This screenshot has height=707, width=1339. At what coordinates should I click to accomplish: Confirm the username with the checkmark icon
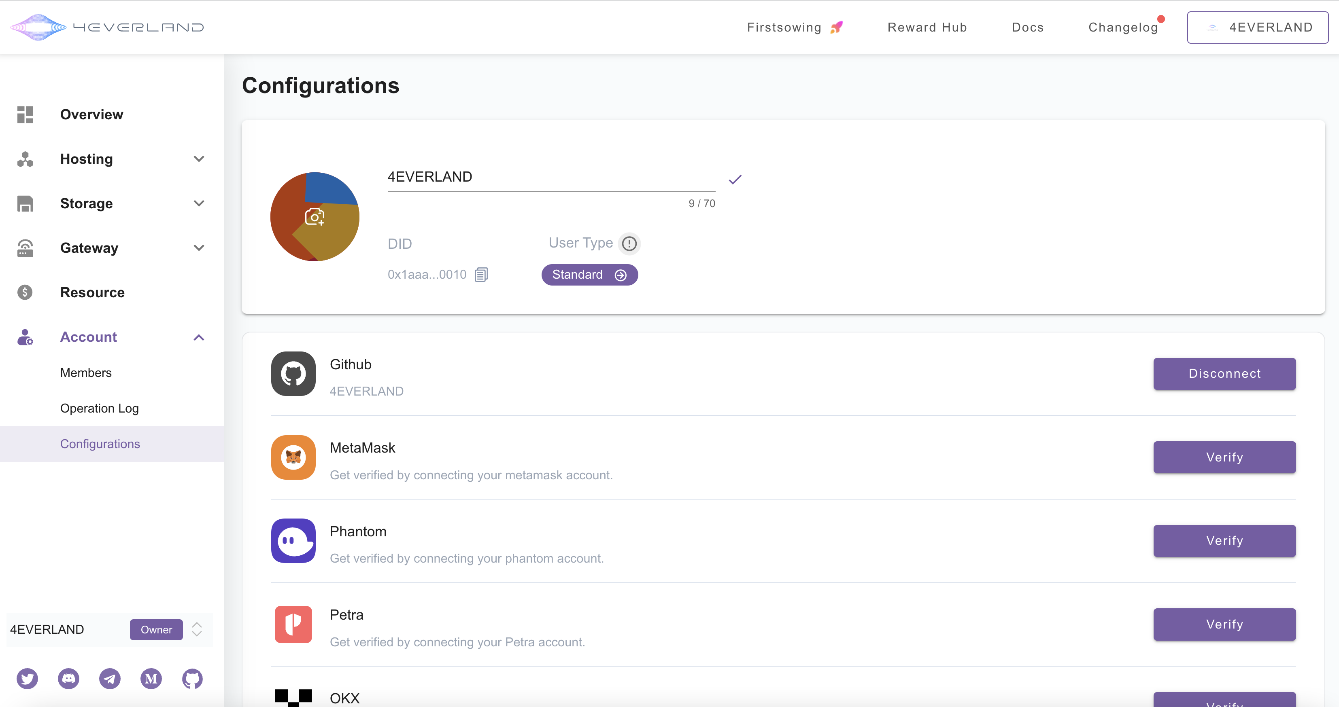coord(735,179)
